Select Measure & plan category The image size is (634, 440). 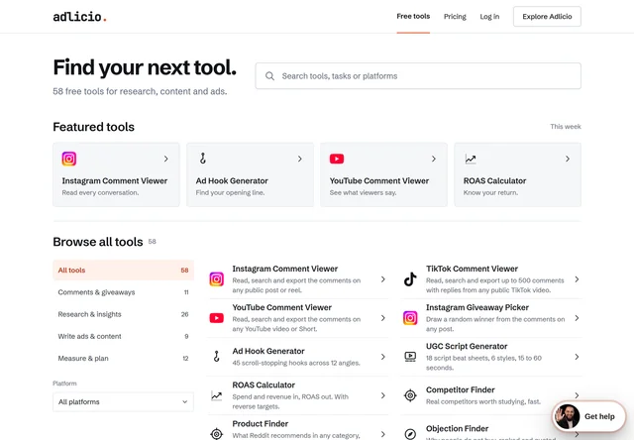(x=123, y=359)
